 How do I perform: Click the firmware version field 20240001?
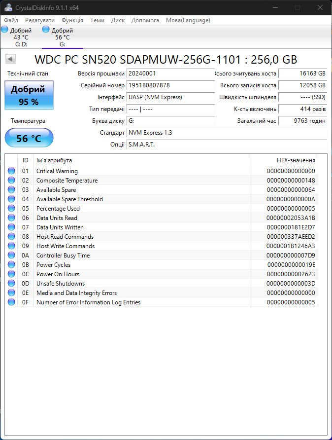pos(170,73)
